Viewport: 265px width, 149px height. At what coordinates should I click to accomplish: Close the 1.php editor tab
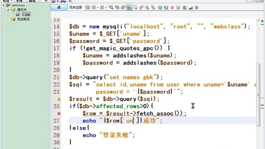pyautogui.click(x=70, y=1)
